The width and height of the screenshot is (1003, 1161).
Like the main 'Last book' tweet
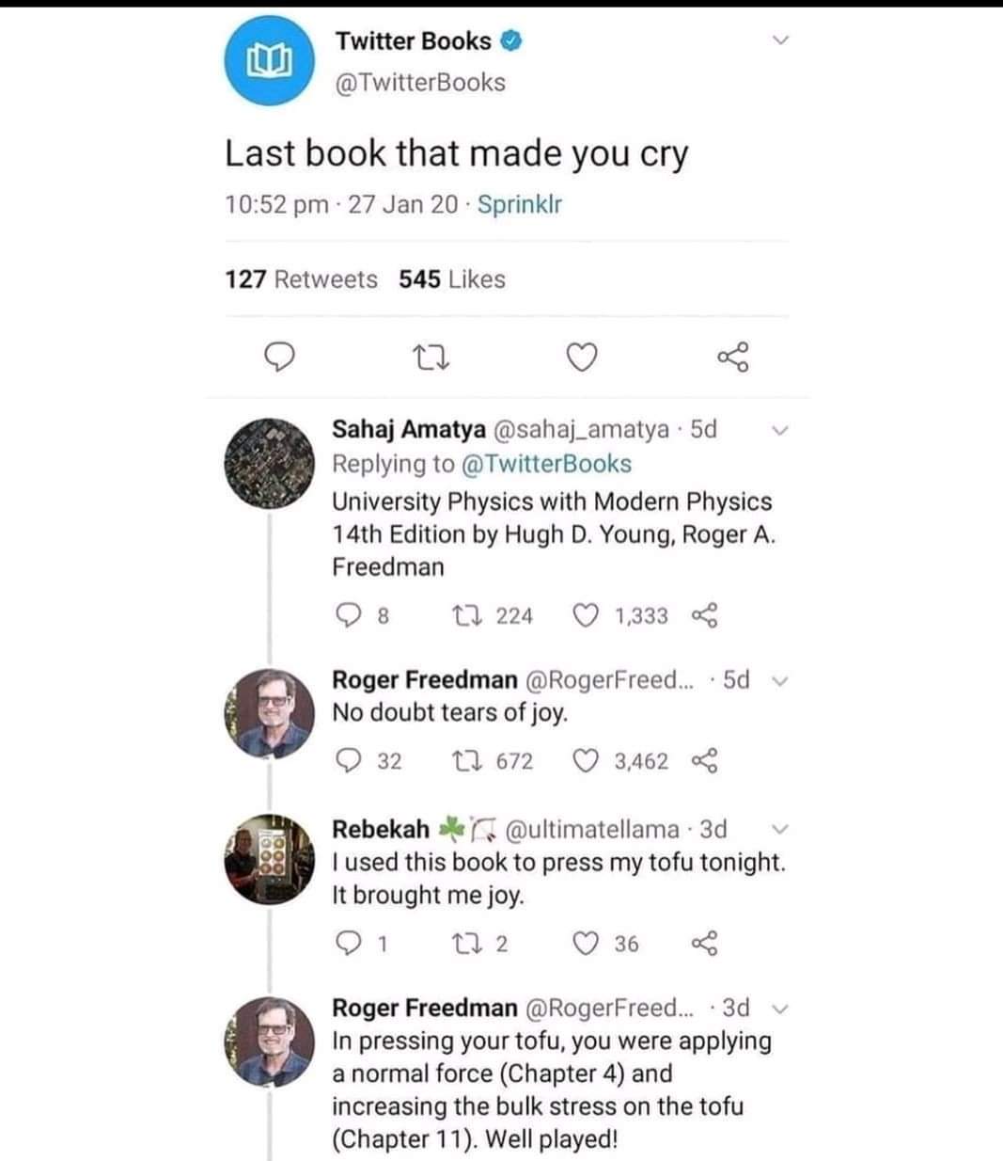pos(583,357)
